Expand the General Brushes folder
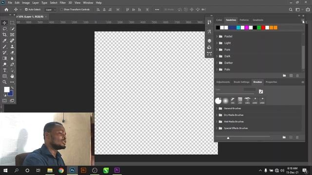 (216, 108)
